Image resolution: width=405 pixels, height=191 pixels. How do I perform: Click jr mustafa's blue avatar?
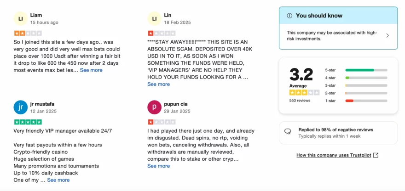(21, 107)
